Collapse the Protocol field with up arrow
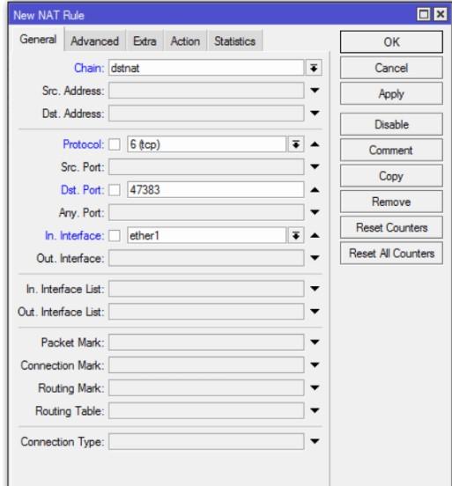 (315, 144)
